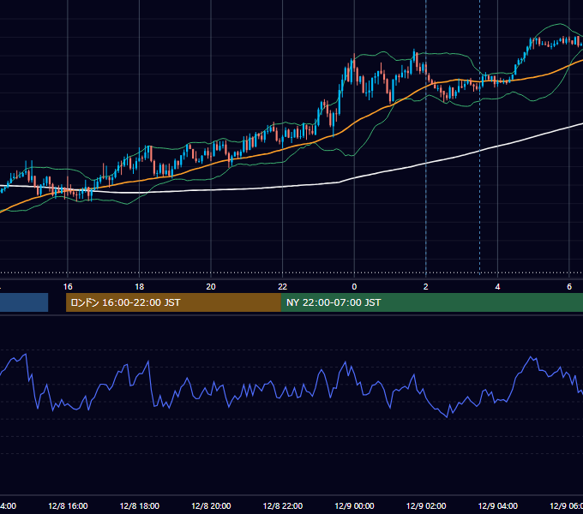Click the '12/8 20:00' date label

pos(211,506)
